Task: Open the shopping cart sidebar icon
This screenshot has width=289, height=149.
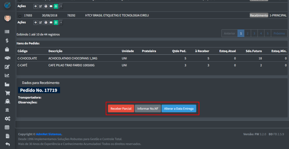Action: (x=7, y=93)
